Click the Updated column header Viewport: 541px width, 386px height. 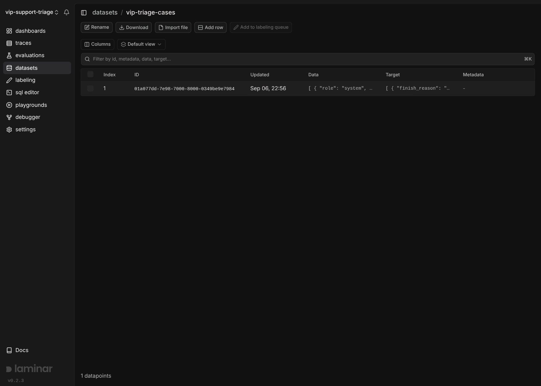point(260,75)
